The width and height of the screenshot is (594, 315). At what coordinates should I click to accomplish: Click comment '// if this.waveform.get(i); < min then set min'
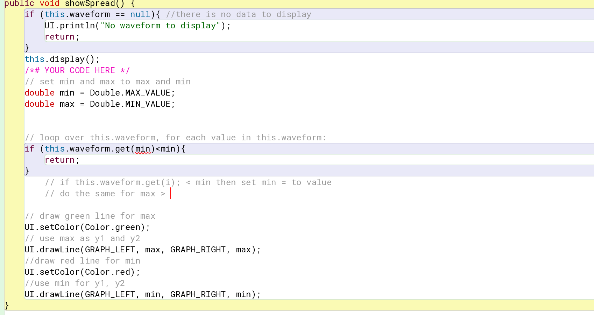188,182
